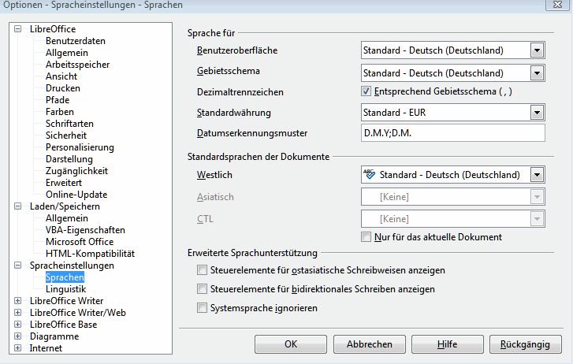
Task: Enable Nur für das aktuelle Dokument
Action: click(366, 237)
